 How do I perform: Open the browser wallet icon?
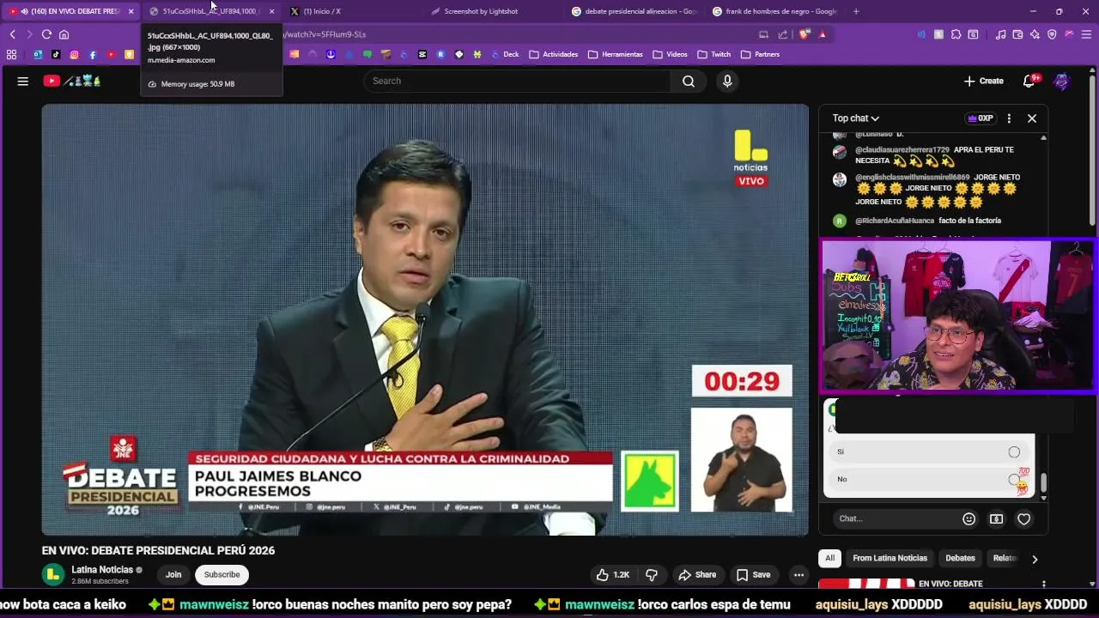[1017, 34]
